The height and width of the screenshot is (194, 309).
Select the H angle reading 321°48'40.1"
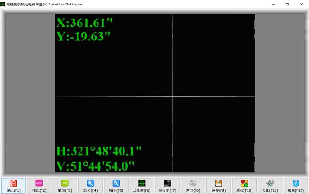click(x=99, y=151)
